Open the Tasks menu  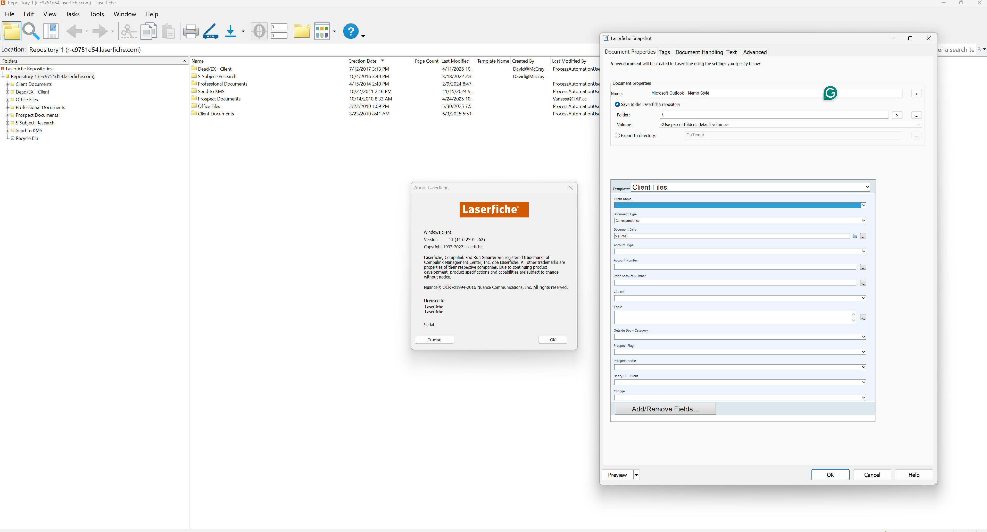point(72,14)
